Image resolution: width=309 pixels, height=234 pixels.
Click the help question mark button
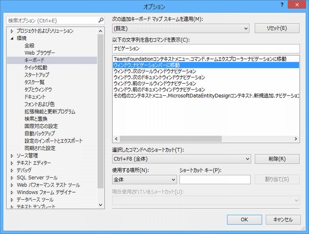282,6
